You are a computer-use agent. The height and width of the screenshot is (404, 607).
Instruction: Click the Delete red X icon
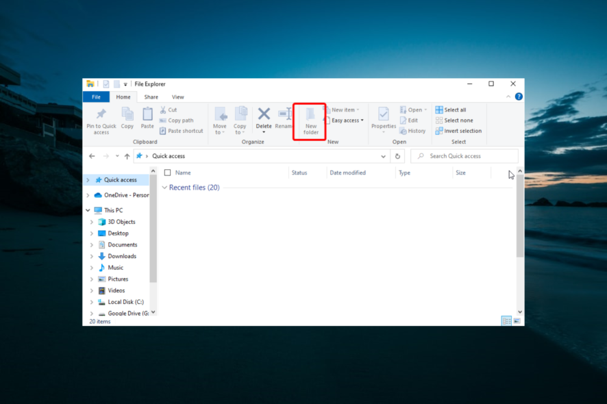(264, 114)
